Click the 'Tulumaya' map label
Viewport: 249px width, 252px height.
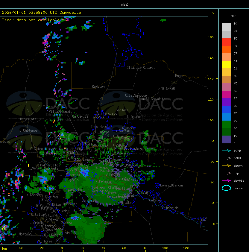coord(102,132)
